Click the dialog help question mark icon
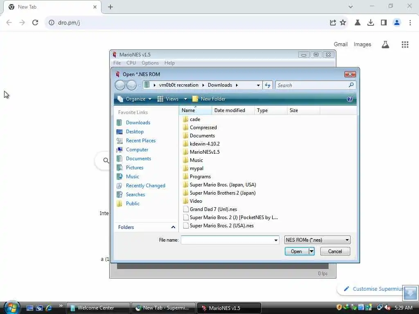Viewport: 419px width, 314px height. click(349, 99)
